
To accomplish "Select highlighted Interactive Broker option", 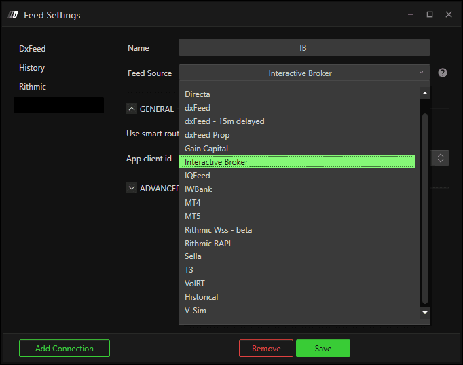I will (297, 161).
